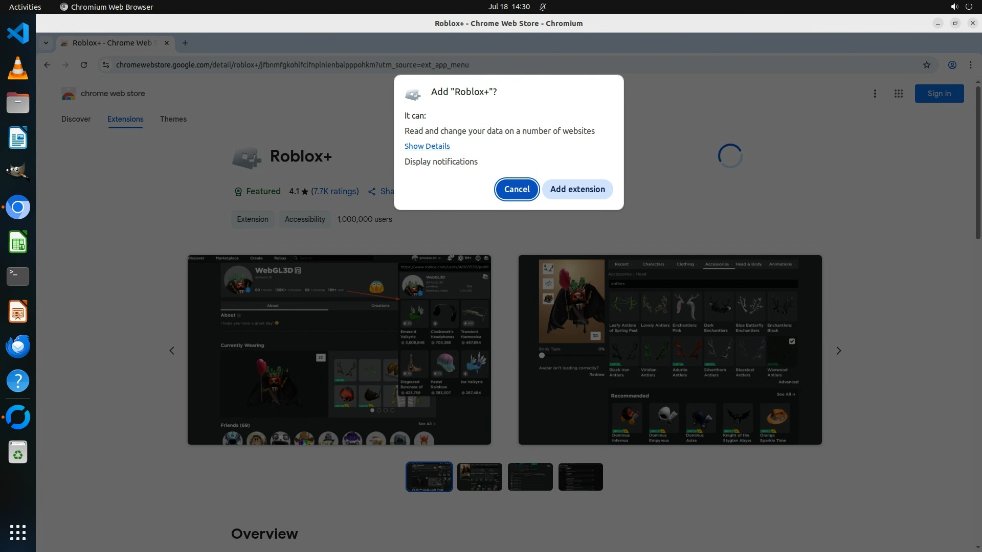The width and height of the screenshot is (982, 552).
Task: Click the bookmark star icon
Action: point(926,65)
